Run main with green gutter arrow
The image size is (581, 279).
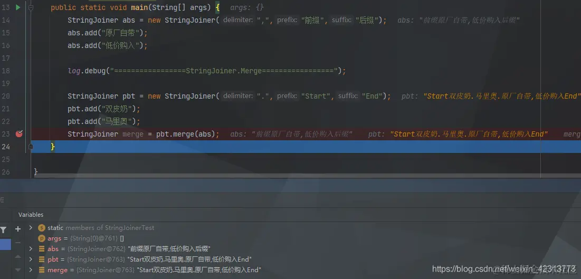pos(18,7)
